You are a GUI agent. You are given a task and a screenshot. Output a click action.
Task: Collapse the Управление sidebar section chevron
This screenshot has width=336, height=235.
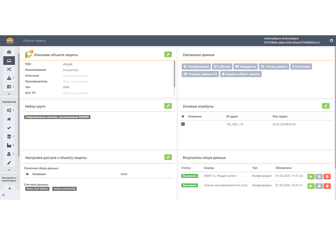9,170
